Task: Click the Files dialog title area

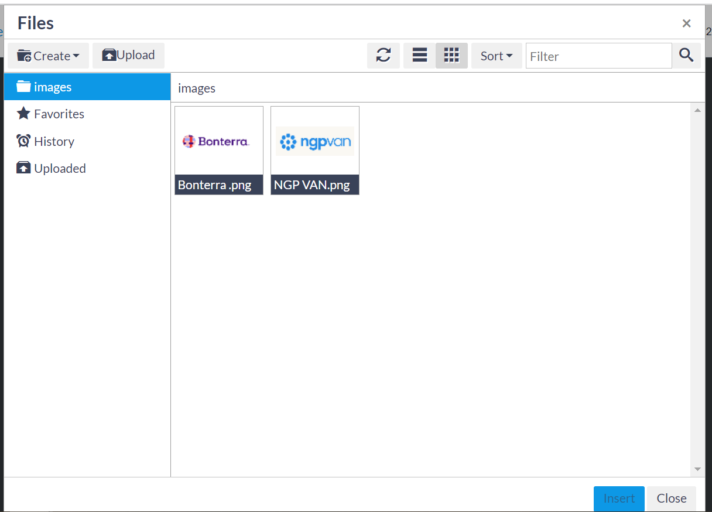Action: tap(35, 23)
